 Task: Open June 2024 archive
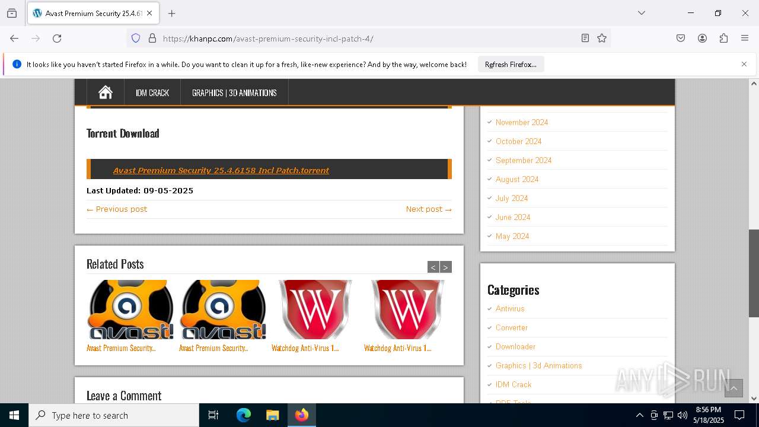click(513, 217)
